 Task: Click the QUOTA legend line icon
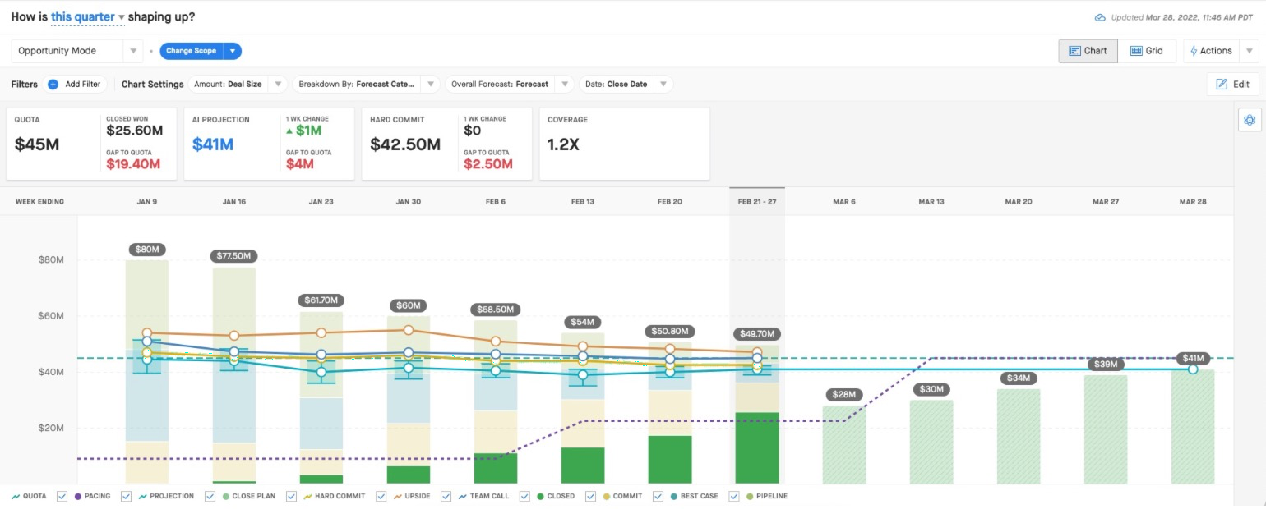pyautogui.click(x=16, y=496)
